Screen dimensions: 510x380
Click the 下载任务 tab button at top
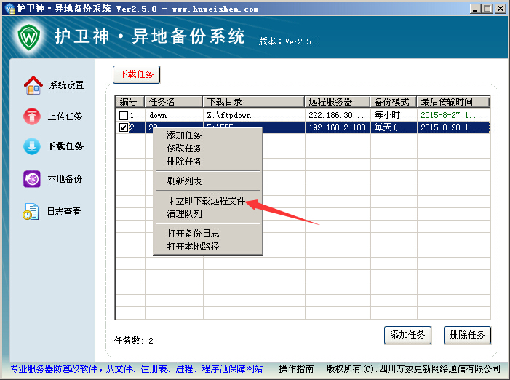136,74
